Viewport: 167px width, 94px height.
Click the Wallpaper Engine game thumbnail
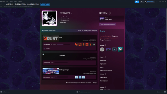tap(51, 71)
